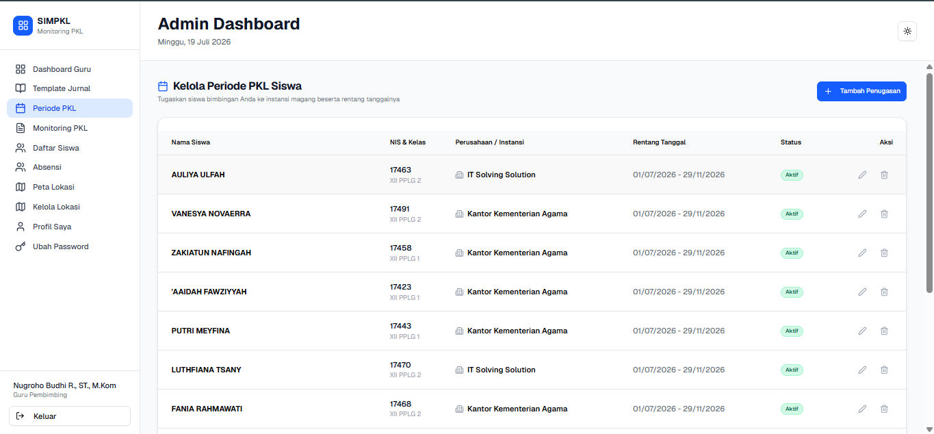Click the page vertical scrollbar thumb
Viewport: 934px width, 434px height.
(929, 183)
